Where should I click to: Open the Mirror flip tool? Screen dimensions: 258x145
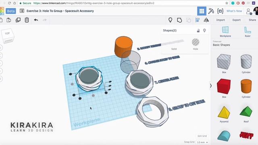coord(206,20)
